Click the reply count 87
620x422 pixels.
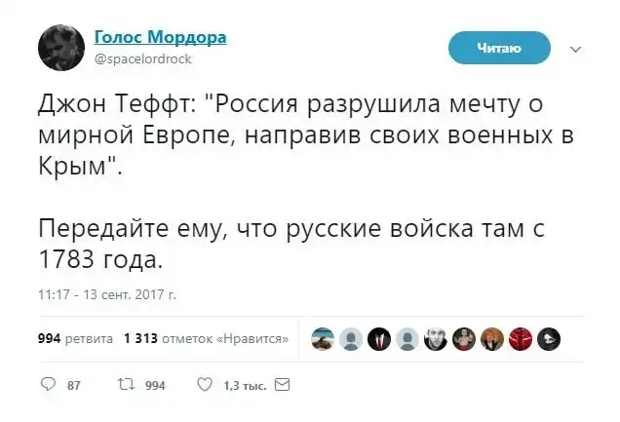[x=72, y=386]
